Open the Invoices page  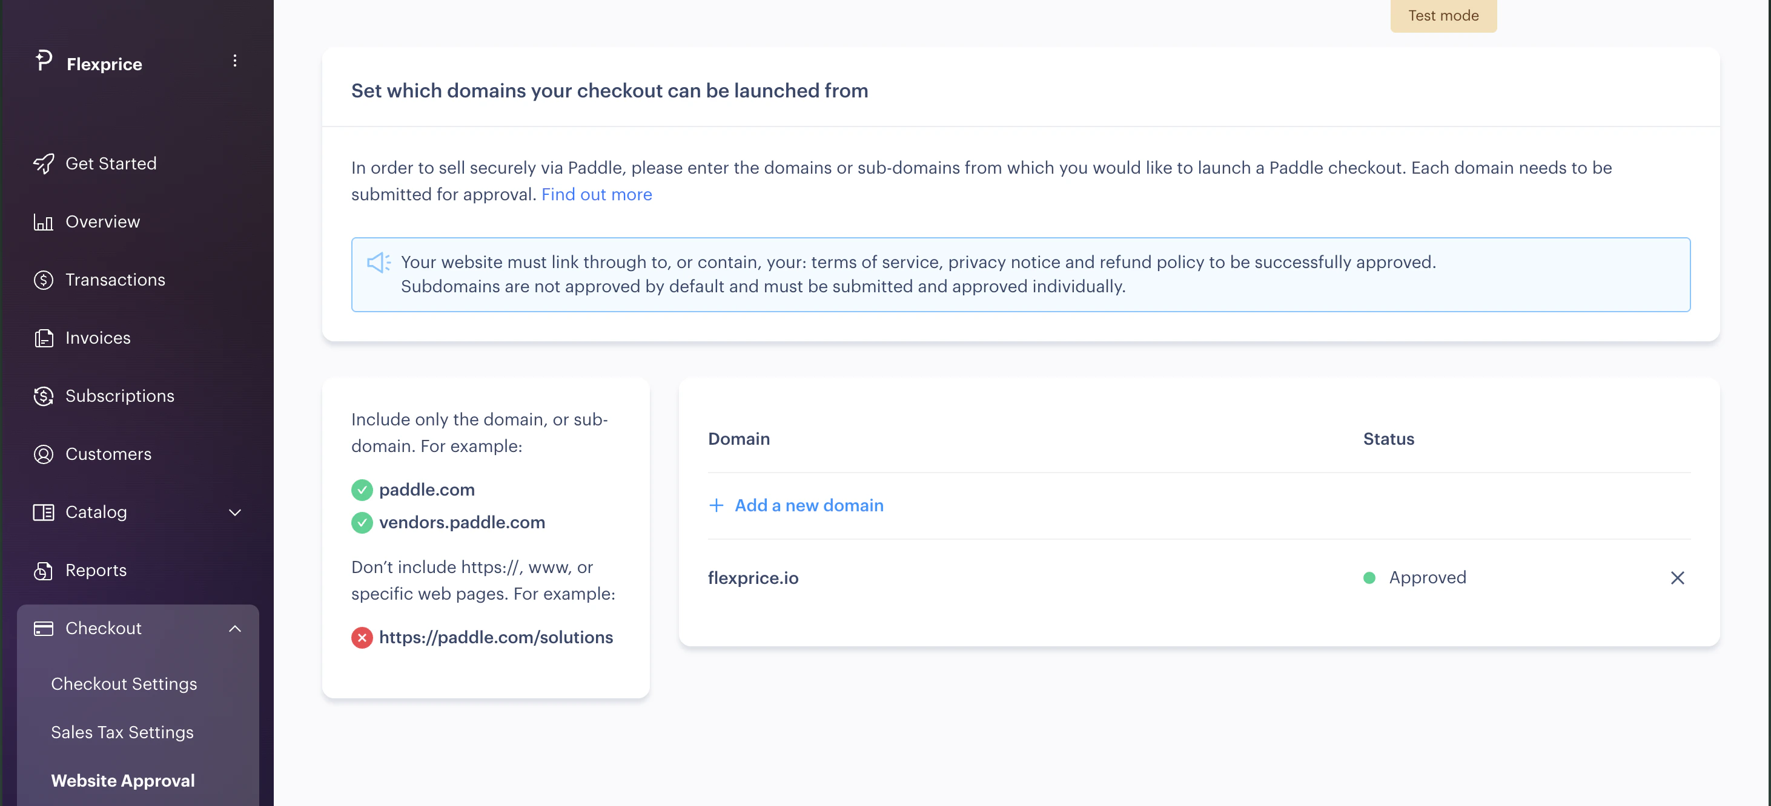coord(98,338)
